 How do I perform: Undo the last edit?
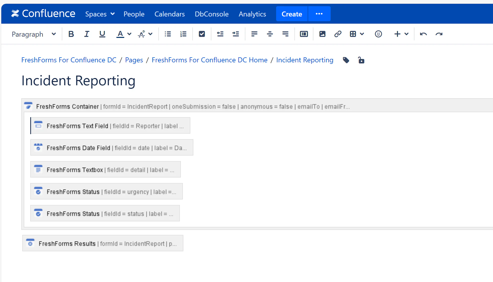[423, 34]
